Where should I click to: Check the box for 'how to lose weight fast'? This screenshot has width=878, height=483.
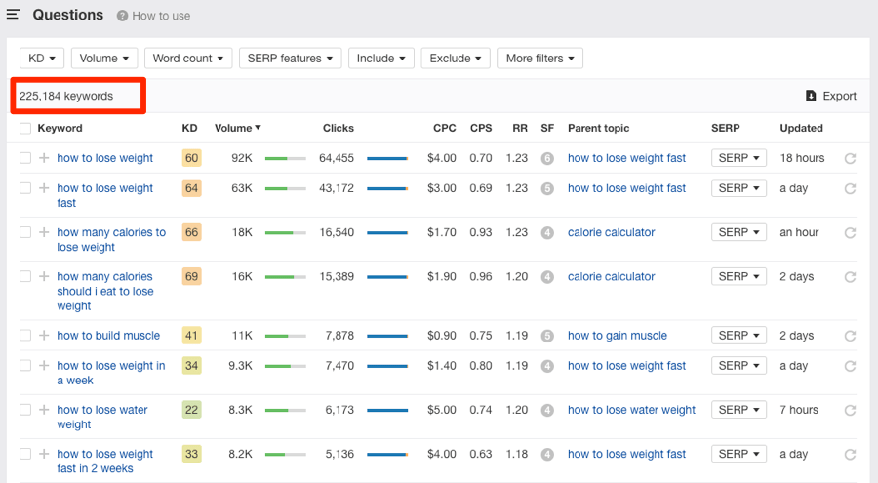tap(25, 189)
